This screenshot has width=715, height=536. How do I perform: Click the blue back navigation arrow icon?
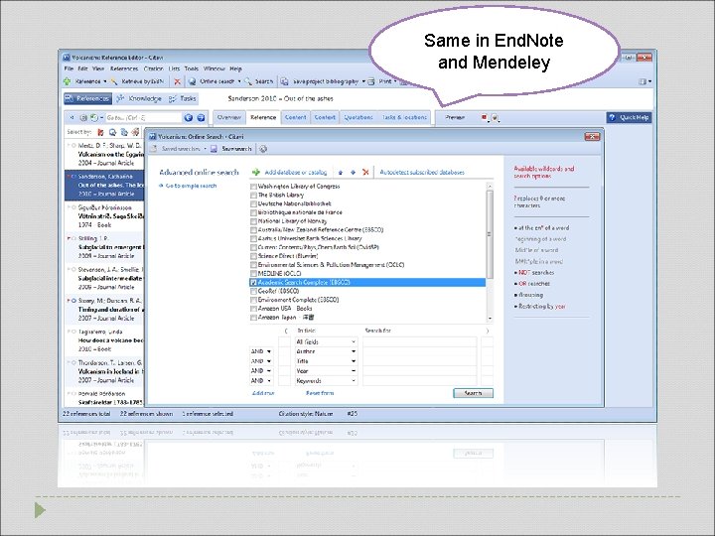189,117
